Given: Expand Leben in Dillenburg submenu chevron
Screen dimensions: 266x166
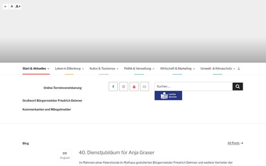Looking at the screenshot, I should pyautogui.click(x=83, y=69).
